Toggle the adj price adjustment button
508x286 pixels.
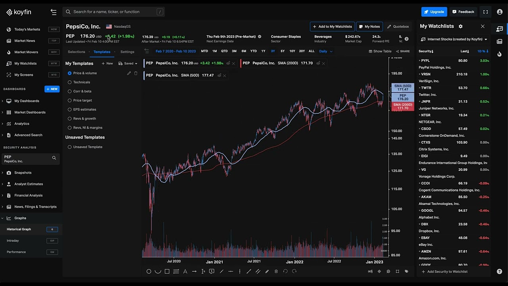(x=370, y=271)
